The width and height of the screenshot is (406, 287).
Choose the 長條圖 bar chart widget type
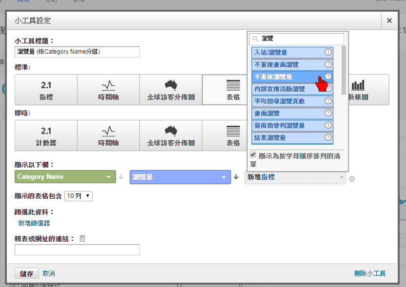(364, 90)
